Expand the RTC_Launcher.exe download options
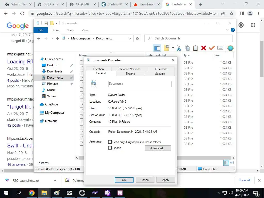 point(55,180)
